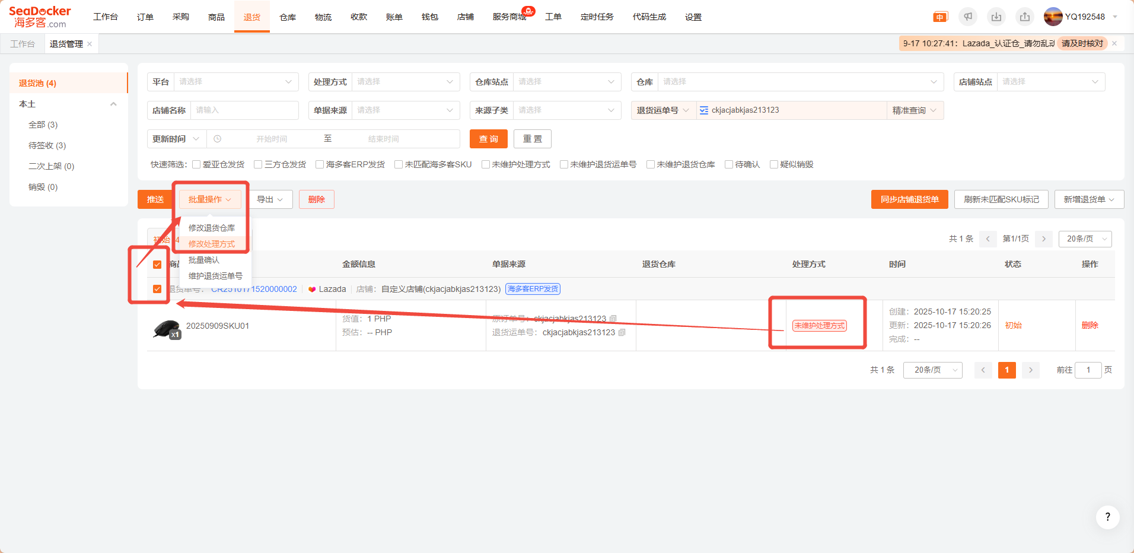The height and width of the screenshot is (553, 1134).
Task: Tick the 未维护处理方式 filter checkbox
Action: click(486, 164)
